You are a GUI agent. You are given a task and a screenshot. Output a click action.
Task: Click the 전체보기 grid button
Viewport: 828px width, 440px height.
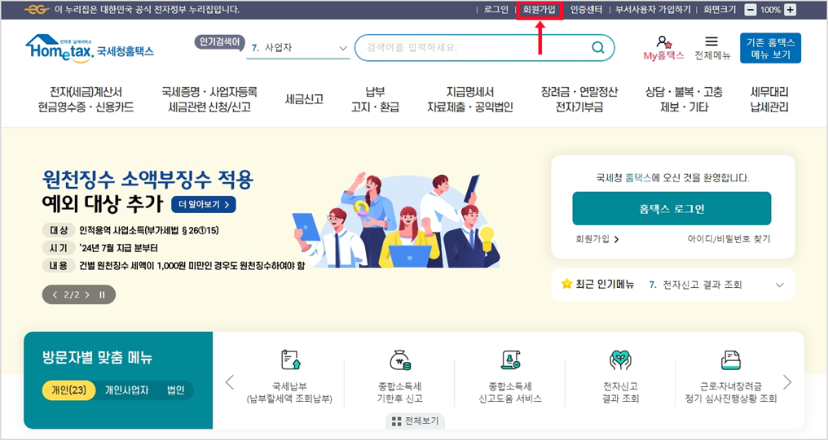[415, 421]
